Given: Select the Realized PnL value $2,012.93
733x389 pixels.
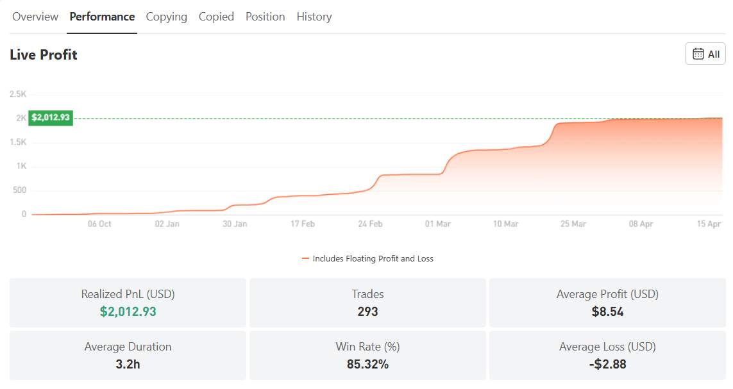Looking at the screenshot, I should [128, 312].
